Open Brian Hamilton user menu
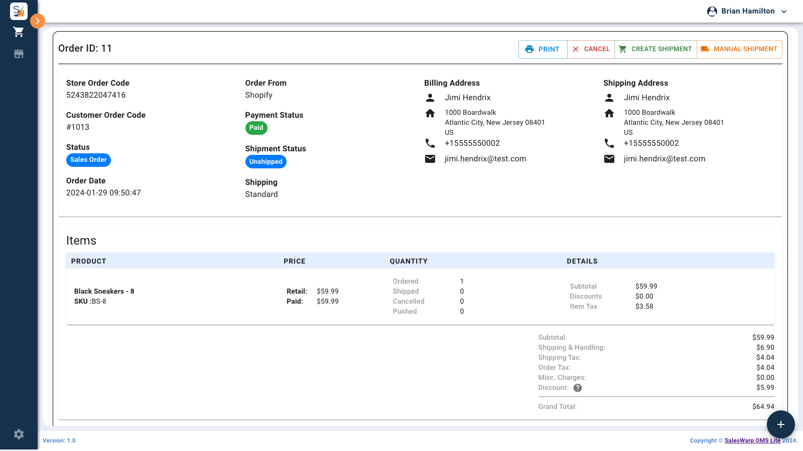Screen dimensions: 803x451 point(747,11)
